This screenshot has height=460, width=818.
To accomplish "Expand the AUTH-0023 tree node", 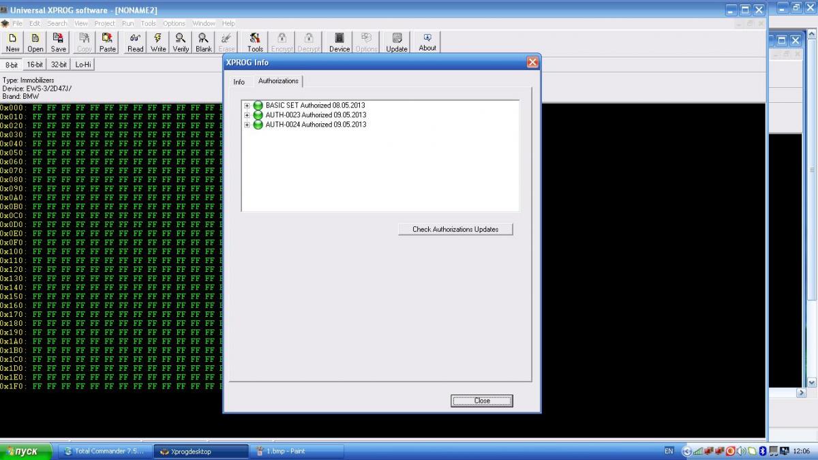I will pos(247,115).
